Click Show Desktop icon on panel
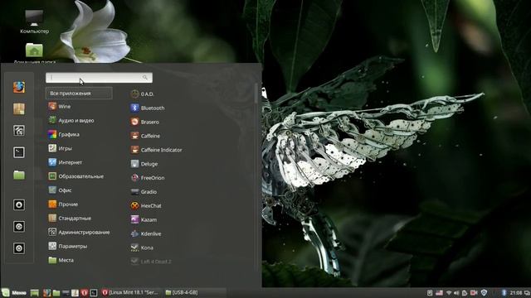The height and width of the screenshot is (298, 531). point(35,292)
